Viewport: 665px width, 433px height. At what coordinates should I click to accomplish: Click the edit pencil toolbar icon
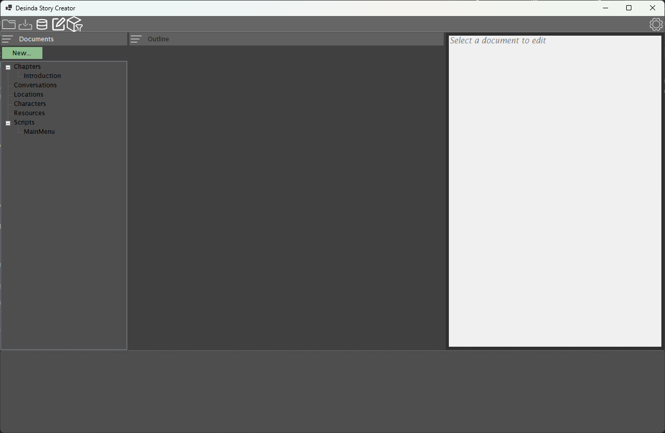pos(58,24)
